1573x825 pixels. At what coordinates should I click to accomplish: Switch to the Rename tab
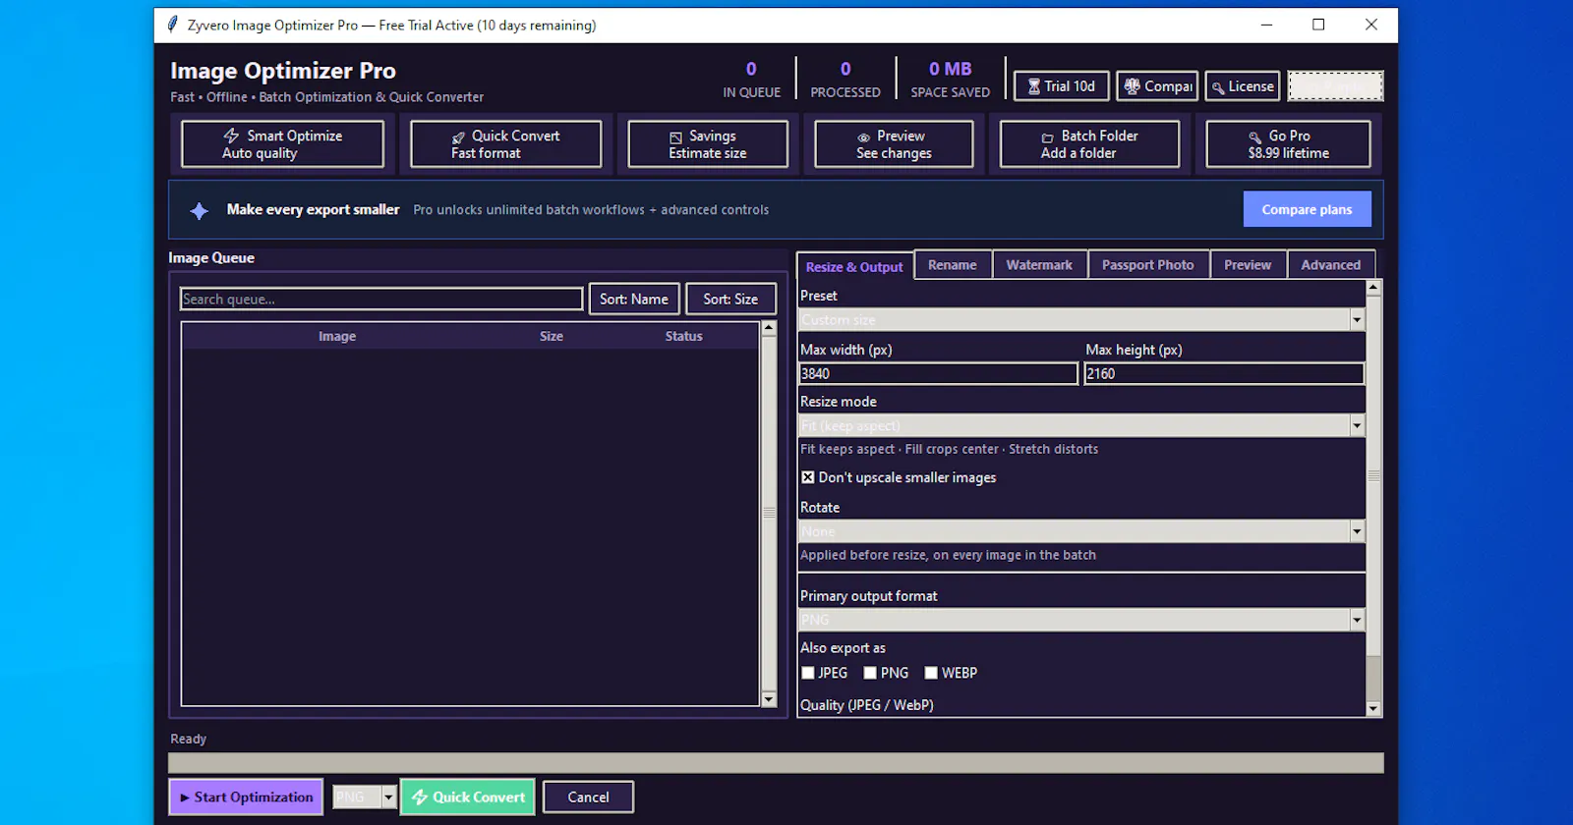[x=953, y=265]
